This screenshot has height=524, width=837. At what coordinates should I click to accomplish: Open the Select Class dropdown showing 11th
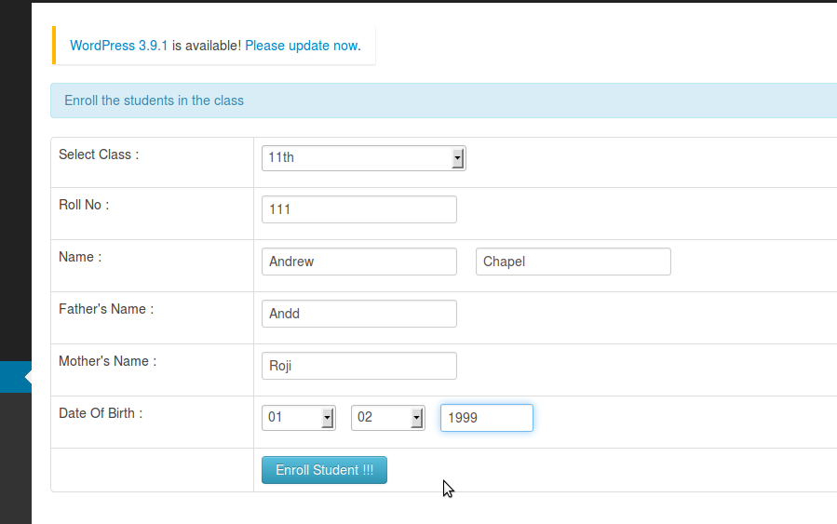[363, 158]
